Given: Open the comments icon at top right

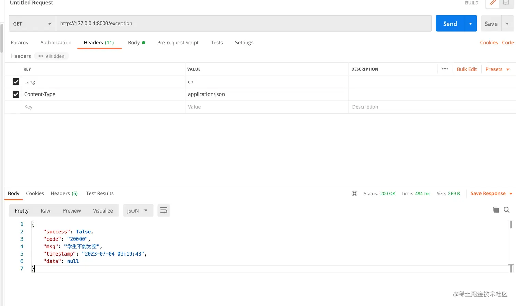Looking at the screenshot, I should [506, 3].
